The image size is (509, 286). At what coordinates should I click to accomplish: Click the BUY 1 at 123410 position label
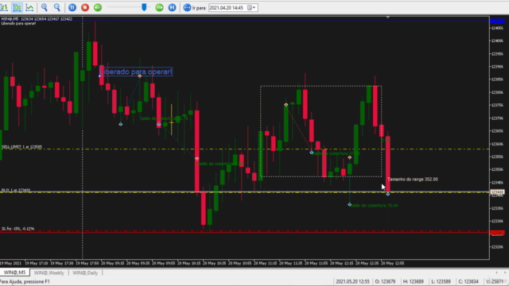[16, 190]
